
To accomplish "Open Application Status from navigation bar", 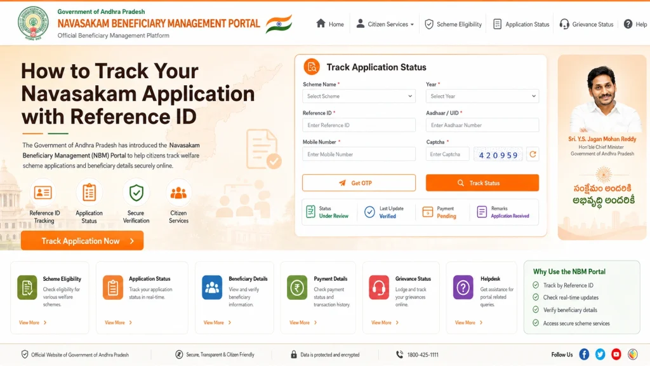I will [x=521, y=25].
